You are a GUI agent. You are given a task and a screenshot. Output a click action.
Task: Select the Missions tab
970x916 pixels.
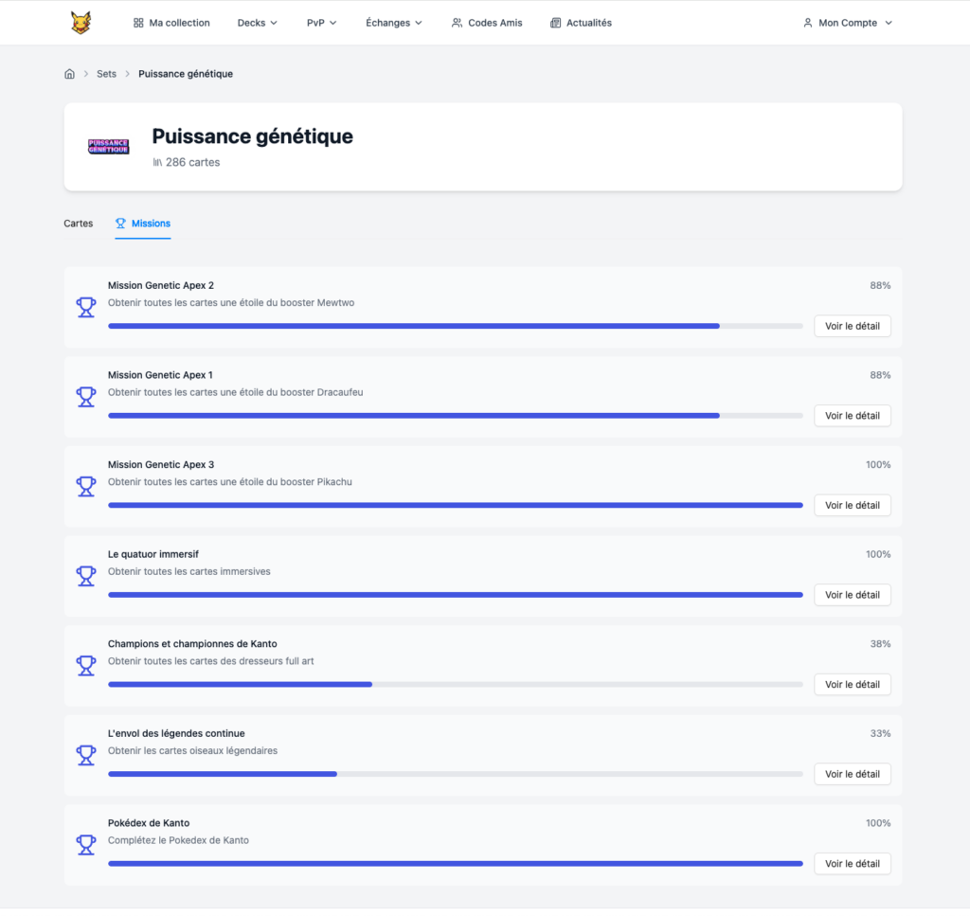point(143,224)
